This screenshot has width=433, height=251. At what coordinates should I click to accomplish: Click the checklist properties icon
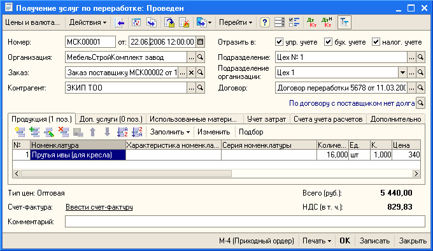point(294,22)
